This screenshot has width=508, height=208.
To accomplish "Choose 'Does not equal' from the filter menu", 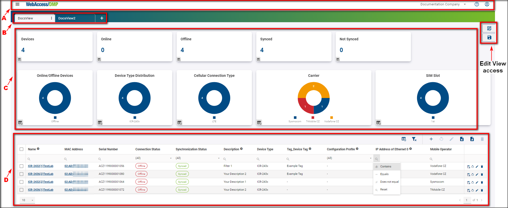I will click(389, 182).
